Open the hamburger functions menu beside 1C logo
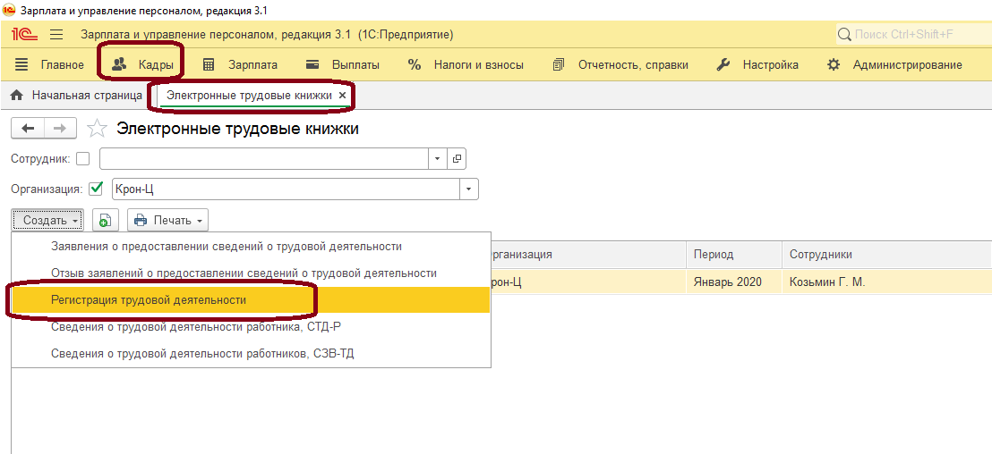992x454 pixels. [x=56, y=34]
